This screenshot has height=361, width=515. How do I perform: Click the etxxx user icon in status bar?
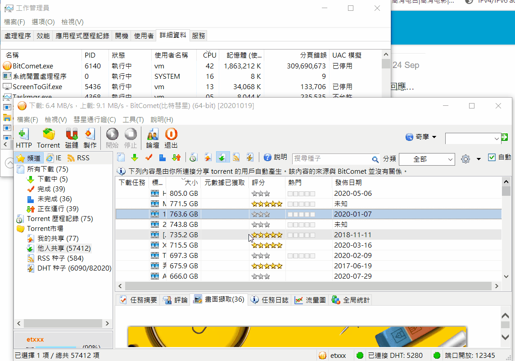(322, 356)
